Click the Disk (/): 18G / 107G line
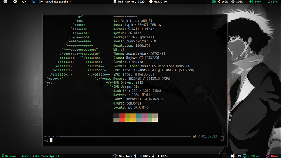The image size is (281, 158). tap(137, 91)
